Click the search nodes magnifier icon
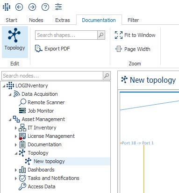The width and height of the screenshot is (179, 193). (x=107, y=76)
